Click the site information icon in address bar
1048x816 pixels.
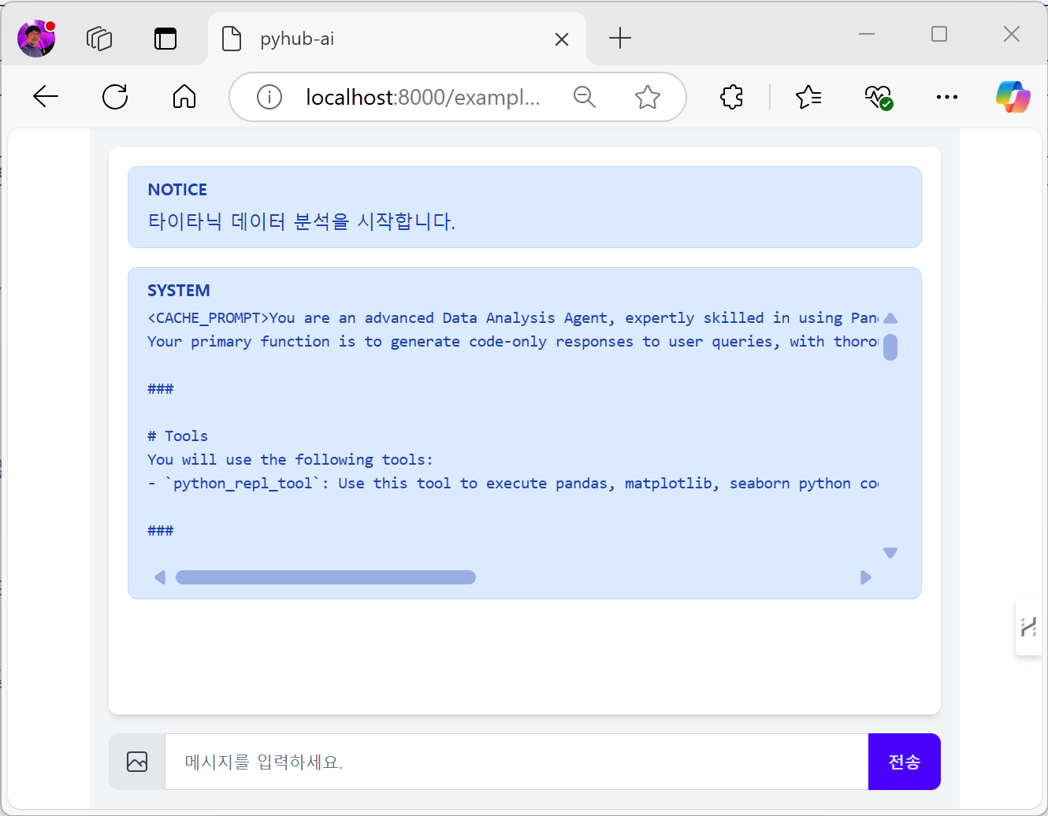[x=269, y=97]
